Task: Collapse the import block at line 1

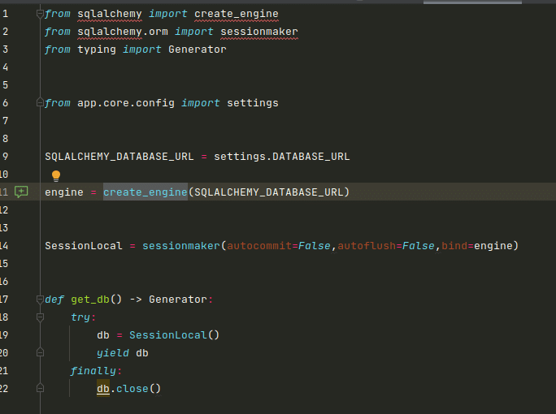Action: (x=39, y=15)
